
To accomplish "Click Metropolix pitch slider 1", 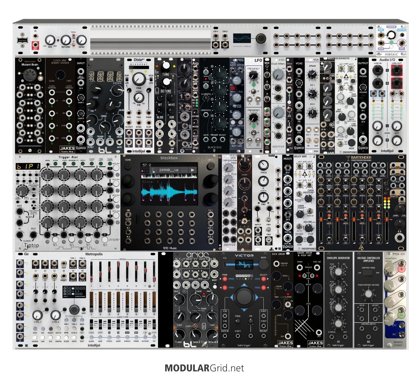I will [91, 272].
